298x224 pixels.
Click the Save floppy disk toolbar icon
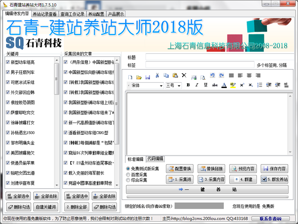(x=148, y=77)
